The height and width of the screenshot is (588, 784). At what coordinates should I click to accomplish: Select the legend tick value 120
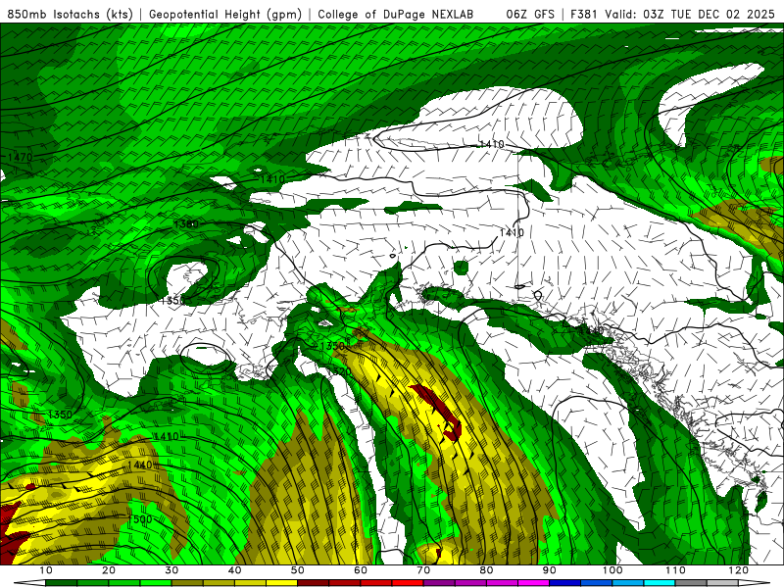coord(739,570)
